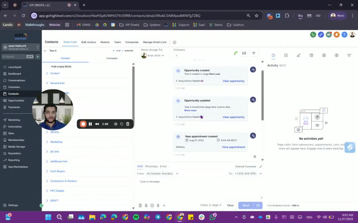This screenshot has width=358, height=223.
Task: Tick the Hide empty fields checkbox
Action: coord(48,67)
